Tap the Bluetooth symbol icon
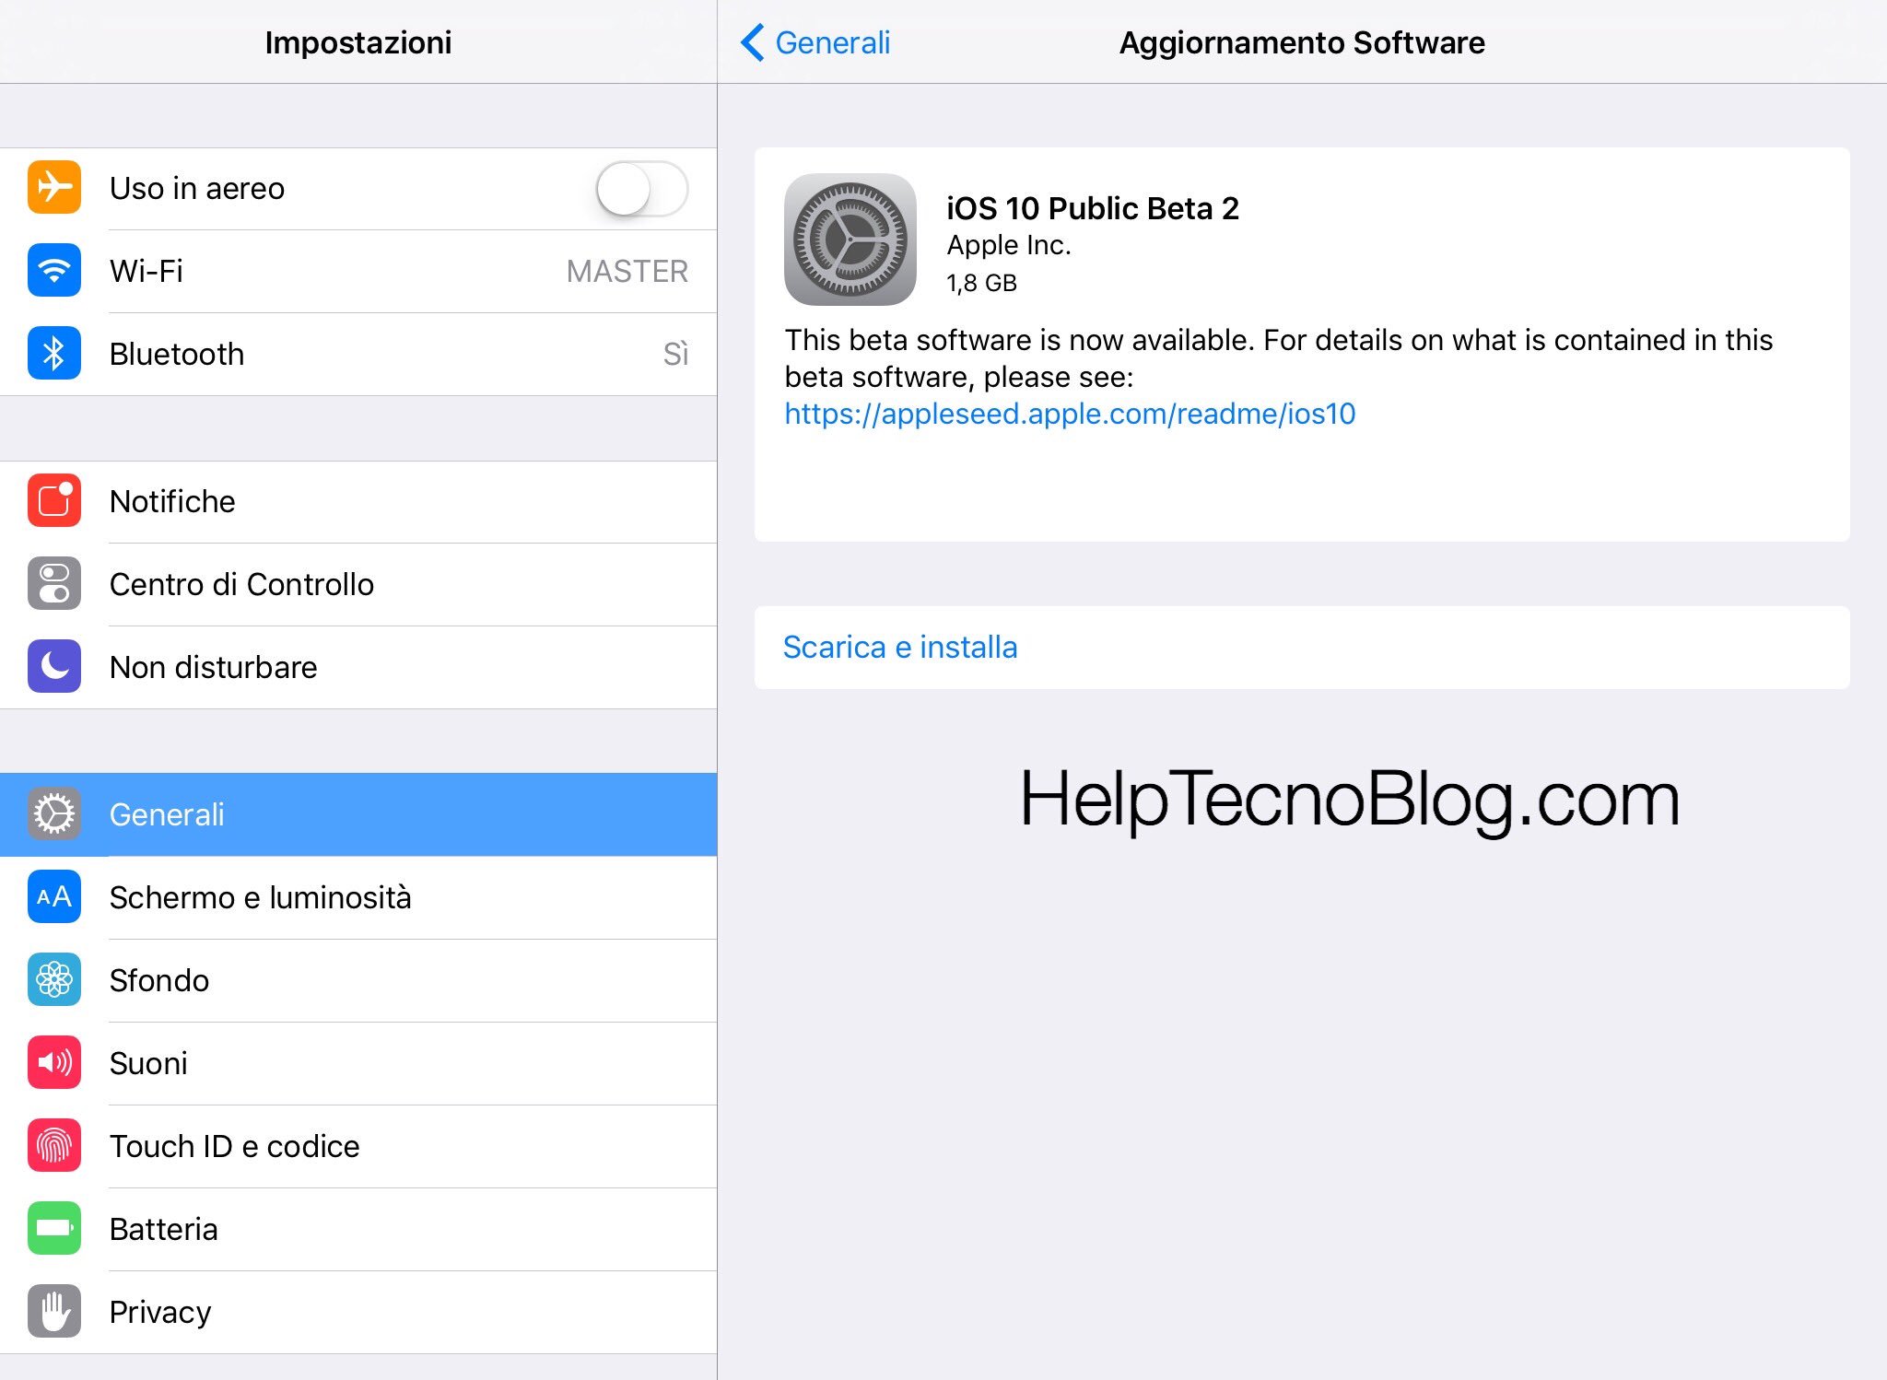This screenshot has height=1380, width=1887. [x=54, y=353]
